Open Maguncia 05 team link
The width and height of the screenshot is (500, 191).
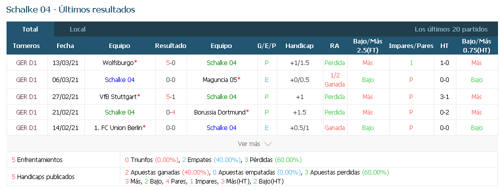click(x=220, y=80)
